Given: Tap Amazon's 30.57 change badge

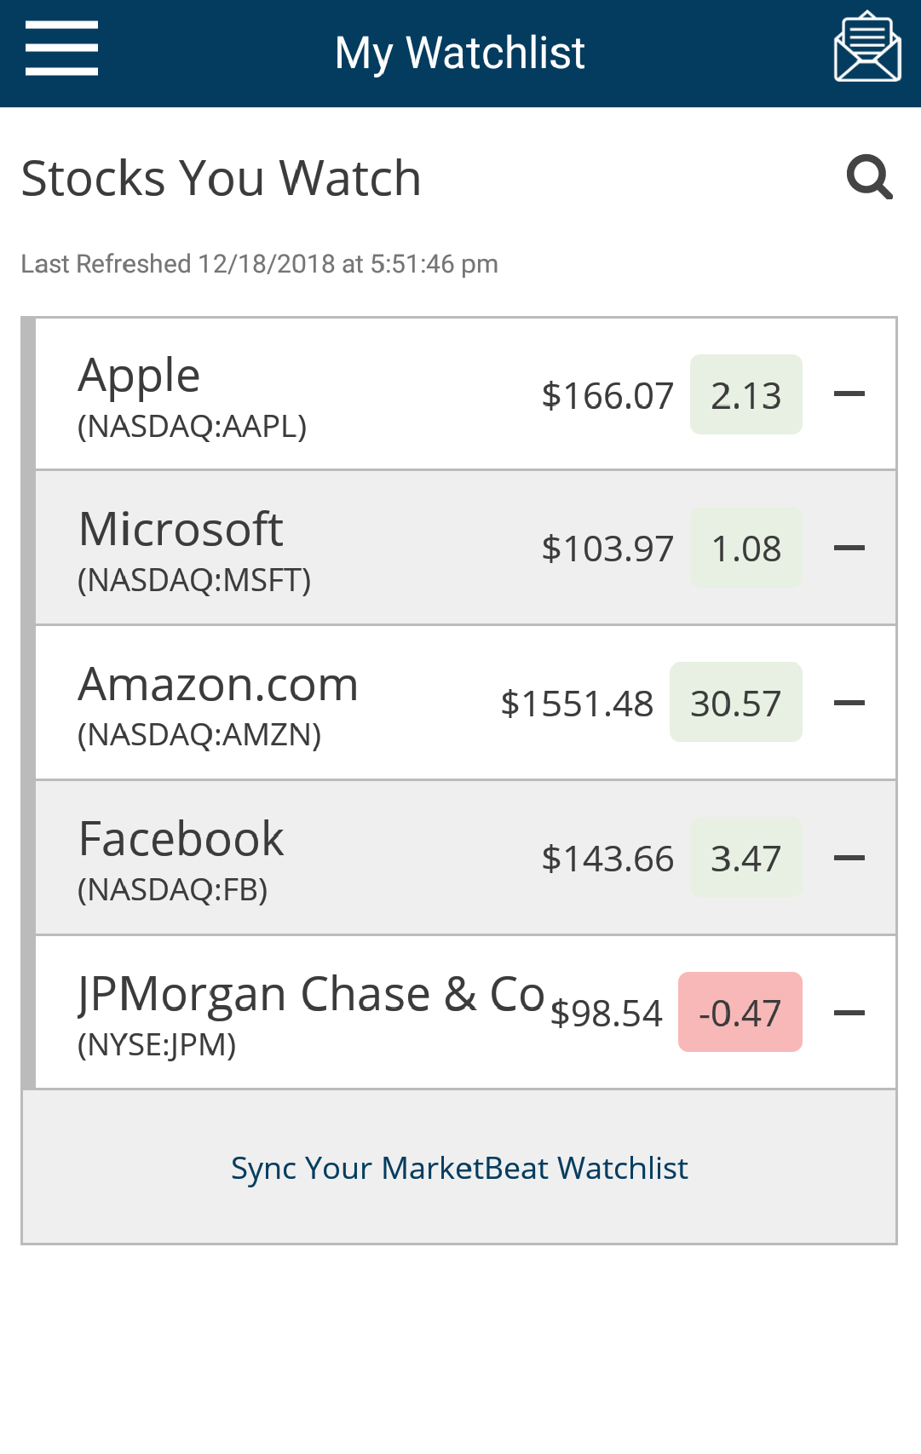Looking at the screenshot, I should coord(735,704).
